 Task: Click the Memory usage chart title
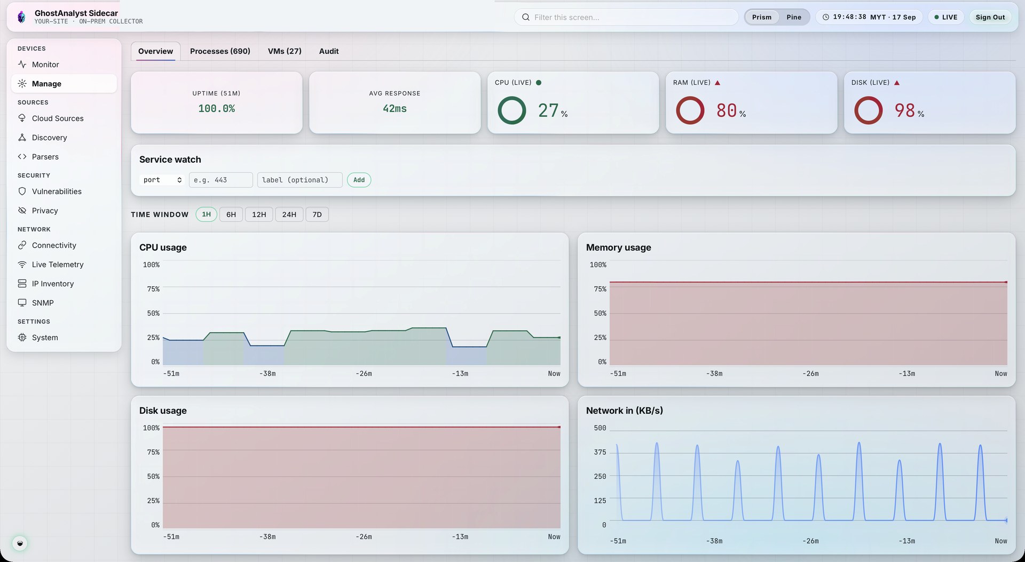[x=618, y=247]
